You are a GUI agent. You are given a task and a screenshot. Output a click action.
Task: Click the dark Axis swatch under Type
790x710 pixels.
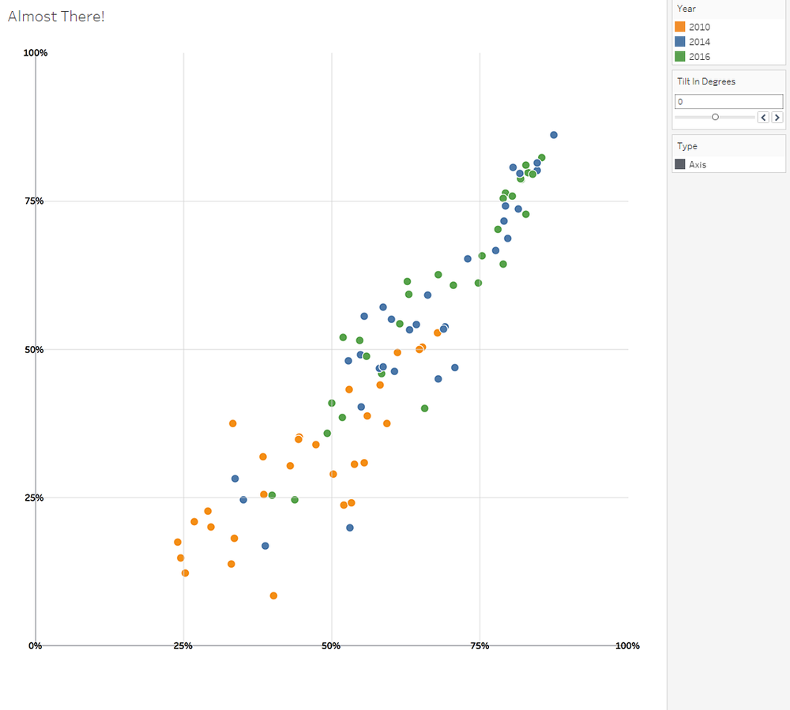coord(679,164)
